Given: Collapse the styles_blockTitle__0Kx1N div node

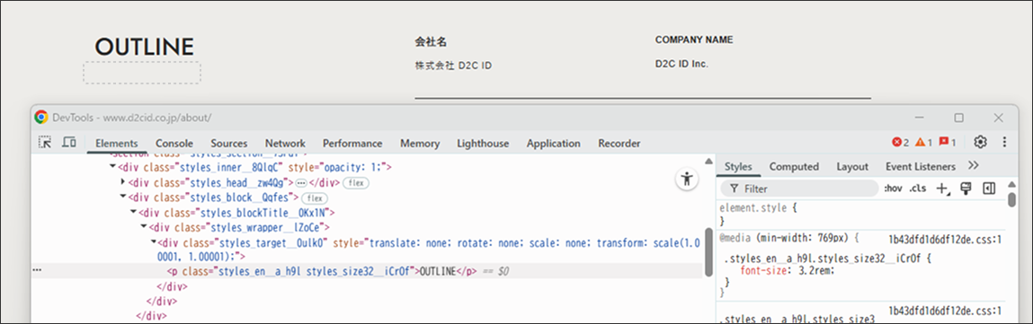Looking at the screenshot, I should click(x=134, y=213).
